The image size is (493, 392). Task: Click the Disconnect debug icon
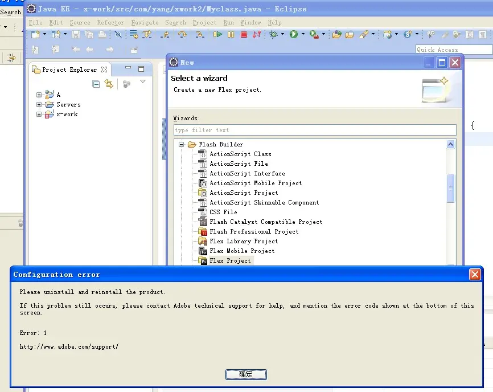click(257, 34)
